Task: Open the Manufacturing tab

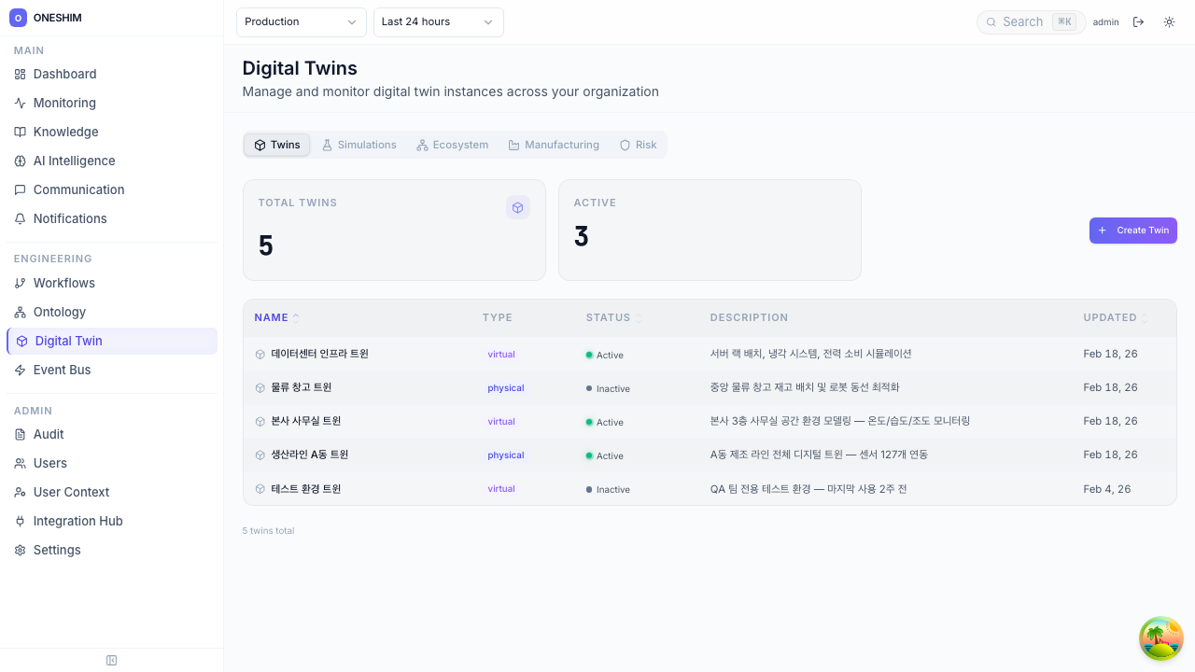Action: (x=554, y=145)
